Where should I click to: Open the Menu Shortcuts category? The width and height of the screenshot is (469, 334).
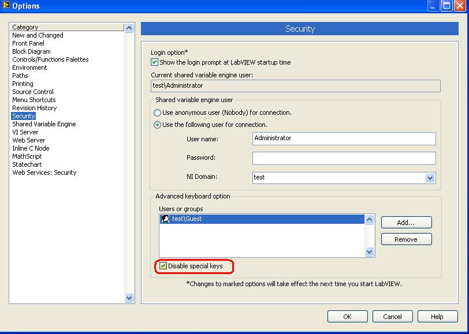(x=34, y=100)
